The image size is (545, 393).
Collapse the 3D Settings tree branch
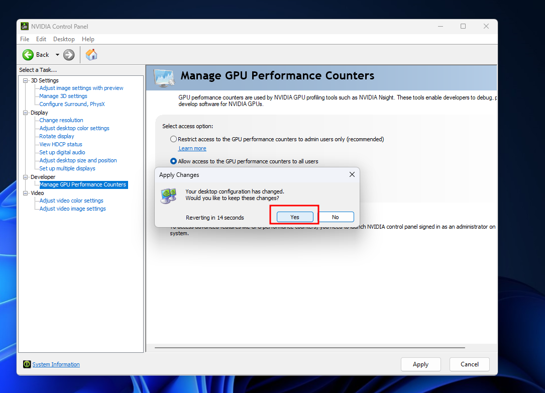[x=25, y=80]
